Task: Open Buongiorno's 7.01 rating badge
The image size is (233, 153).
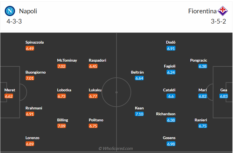Action: pos(30,78)
